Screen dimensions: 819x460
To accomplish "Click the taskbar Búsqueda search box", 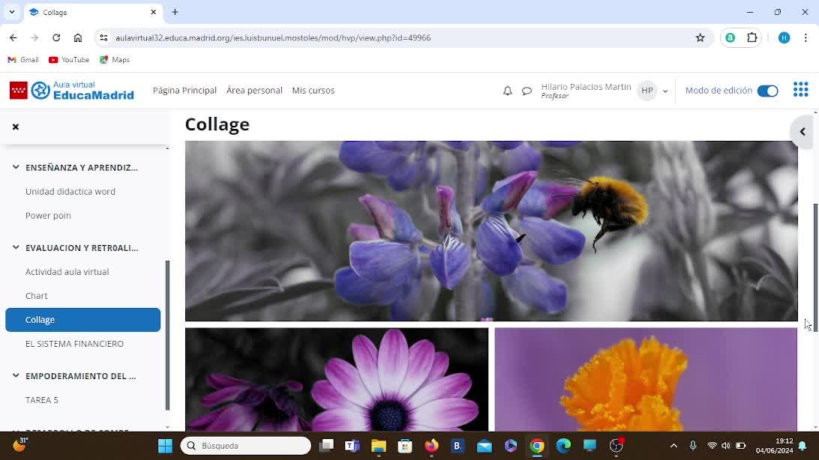I will click(245, 446).
